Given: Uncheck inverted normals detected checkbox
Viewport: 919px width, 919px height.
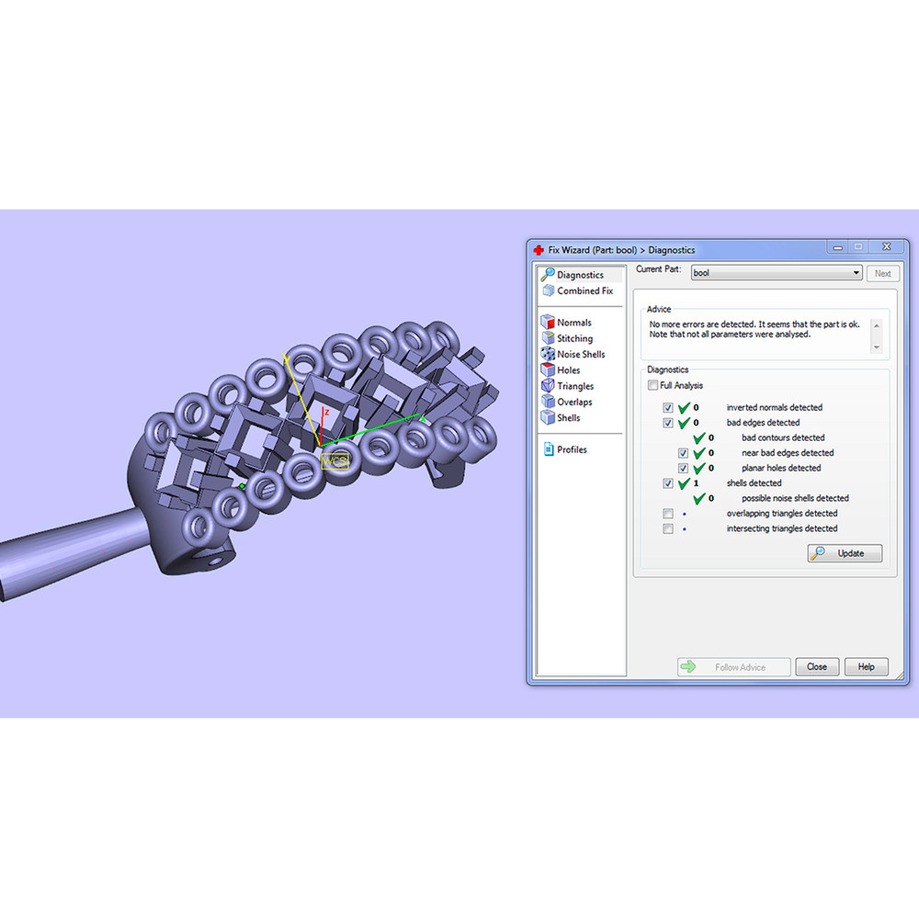Looking at the screenshot, I should pos(667,408).
